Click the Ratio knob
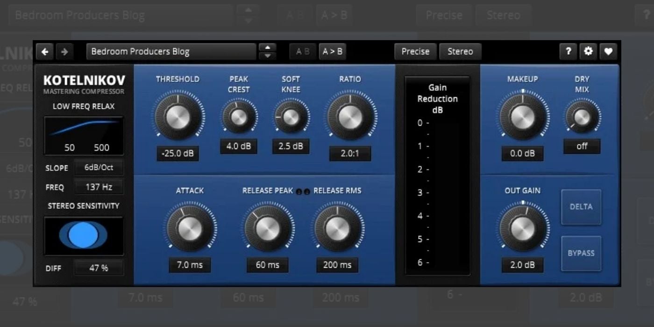The image size is (654, 327). point(350,116)
